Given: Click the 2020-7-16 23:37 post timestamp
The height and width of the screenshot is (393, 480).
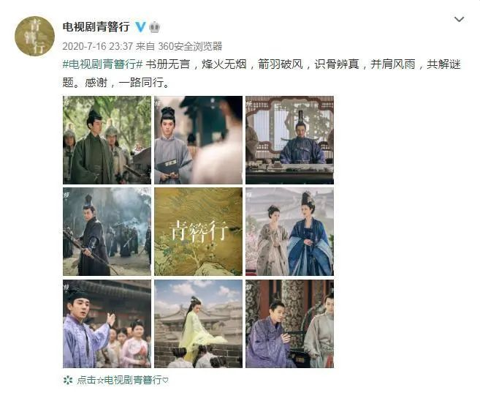Looking at the screenshot, I should [98, 46].
